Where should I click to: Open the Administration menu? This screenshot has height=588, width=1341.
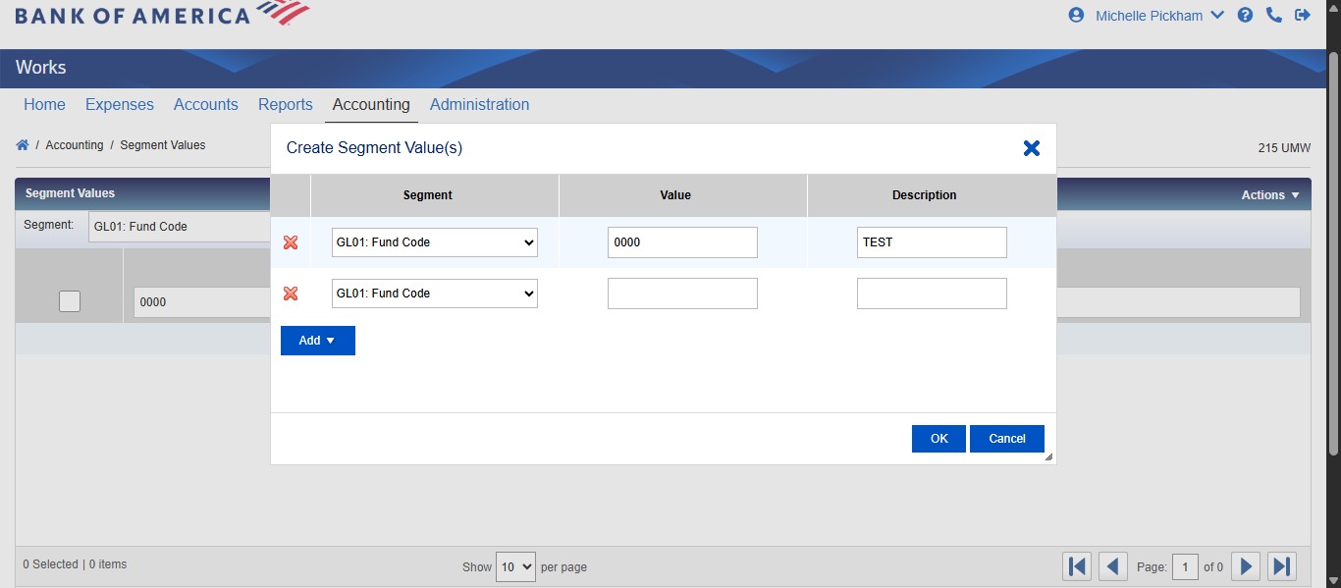tap(479, 104)
